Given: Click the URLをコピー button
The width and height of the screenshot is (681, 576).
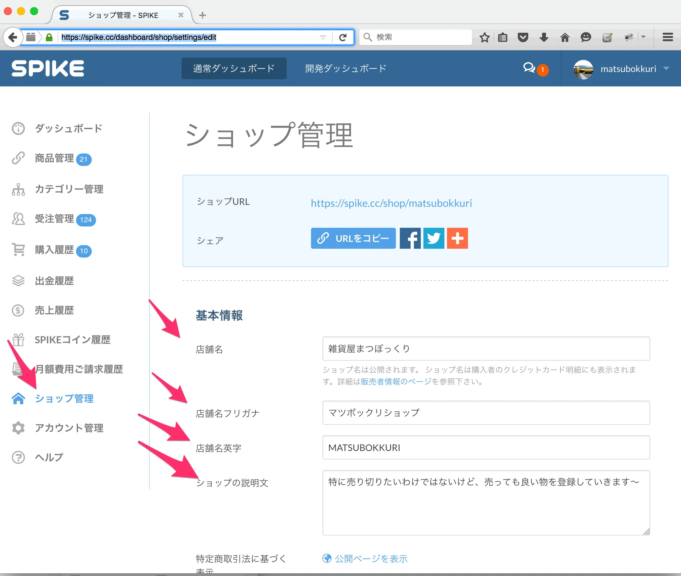Looking at the screenshot, I should [353, 238].
